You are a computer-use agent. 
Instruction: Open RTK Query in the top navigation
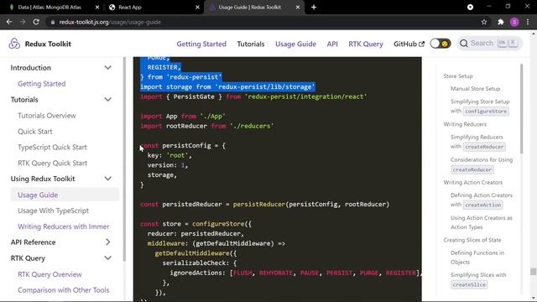point(366,44)
